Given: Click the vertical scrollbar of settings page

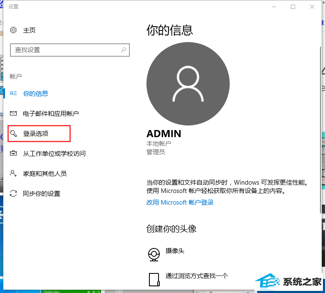Looking at the screenshot, I should 320,130.
